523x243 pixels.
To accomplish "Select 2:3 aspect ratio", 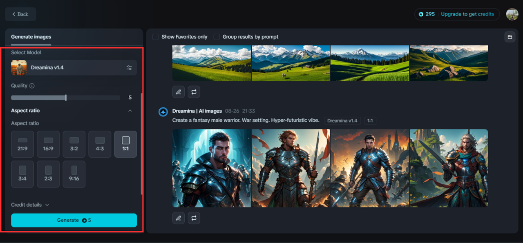I will coord(48,174).
